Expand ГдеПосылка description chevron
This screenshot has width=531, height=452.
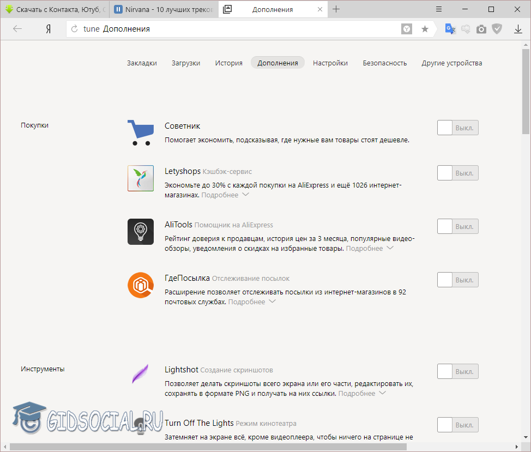click(x=272, y=302)
